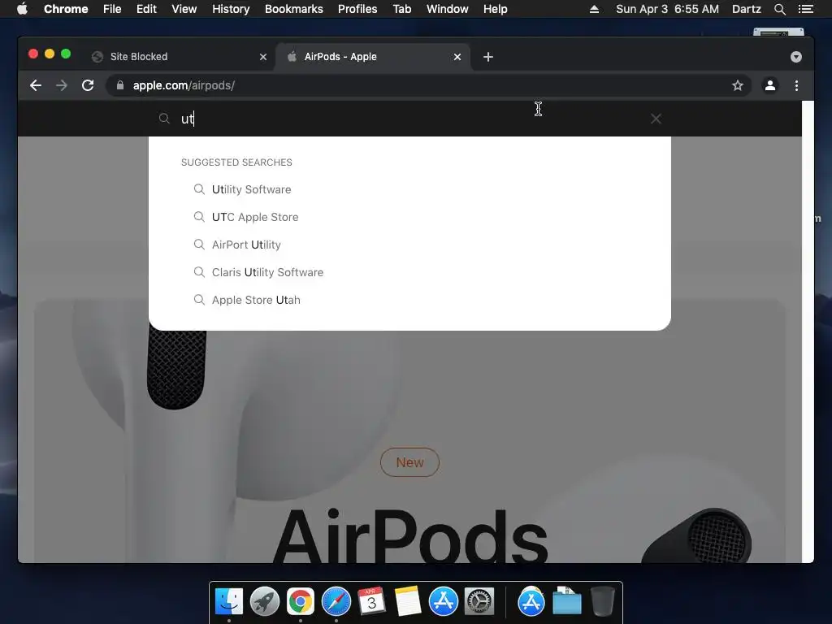Image resolution: width=832 pixels, height=624 pixels.
Task: Close the AirPods - Apple tab
Action: [457, 57]
